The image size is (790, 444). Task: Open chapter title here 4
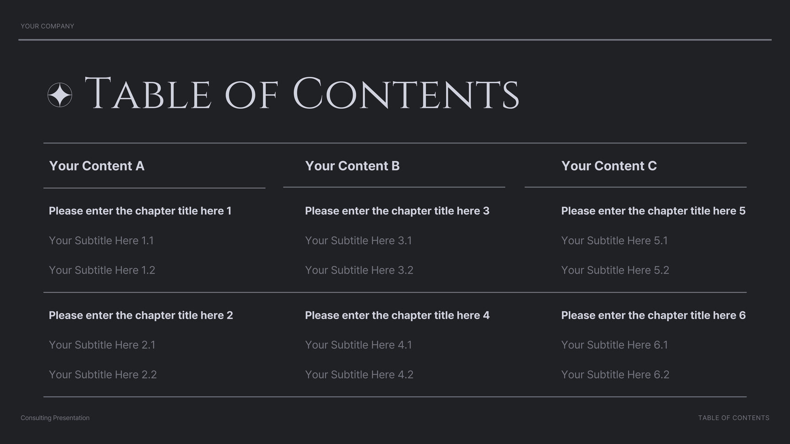397,316
